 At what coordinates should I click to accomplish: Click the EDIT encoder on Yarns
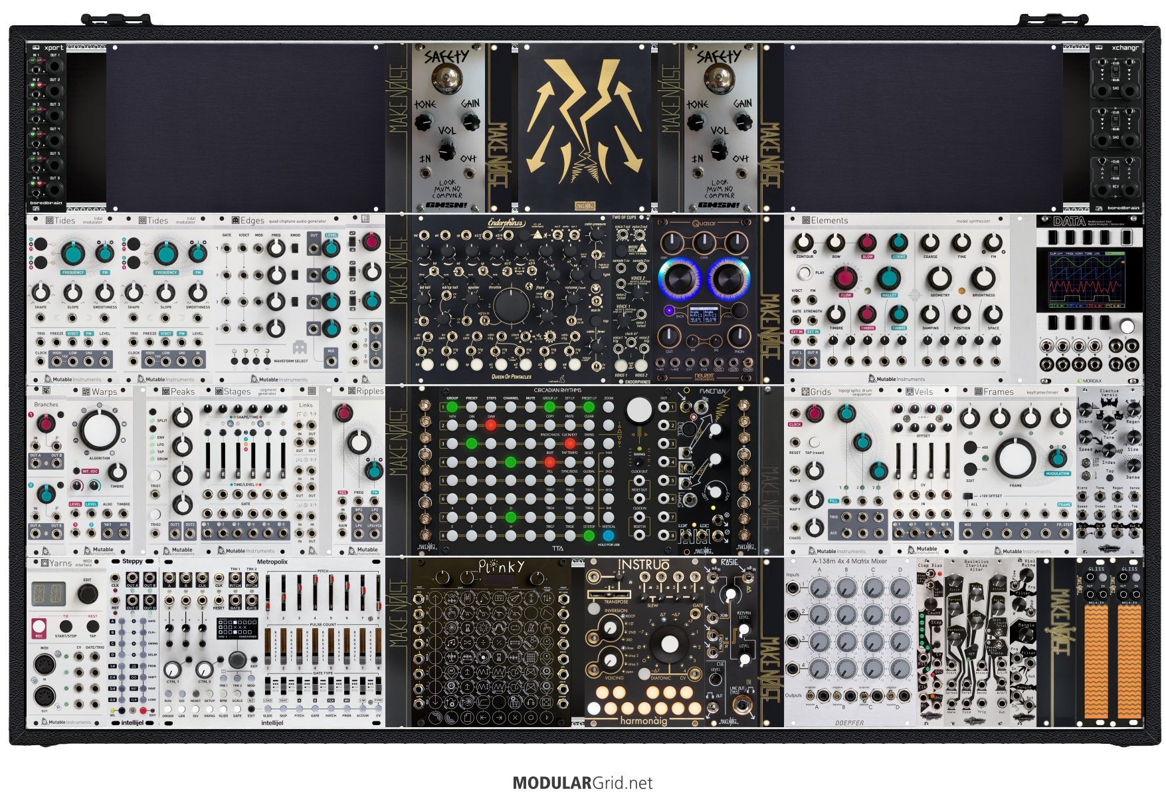[88, 593]
